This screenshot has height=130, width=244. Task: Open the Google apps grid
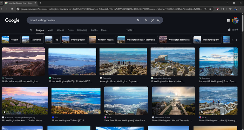228,21
